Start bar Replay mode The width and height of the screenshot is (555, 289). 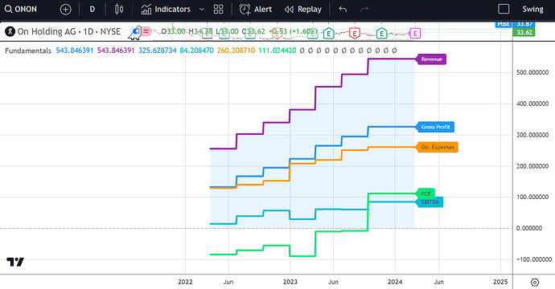(303, 9)
